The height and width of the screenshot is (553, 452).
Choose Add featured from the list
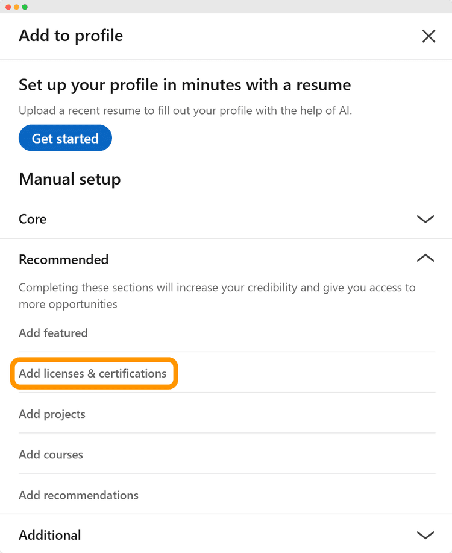tap(53, 333)
